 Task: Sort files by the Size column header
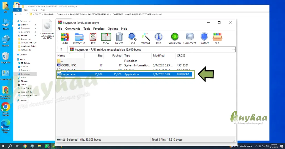[94, 55]
